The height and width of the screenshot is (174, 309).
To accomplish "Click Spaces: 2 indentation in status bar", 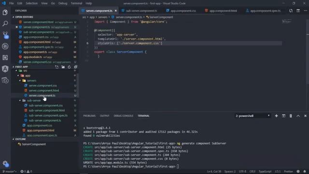I will (230, 172).
